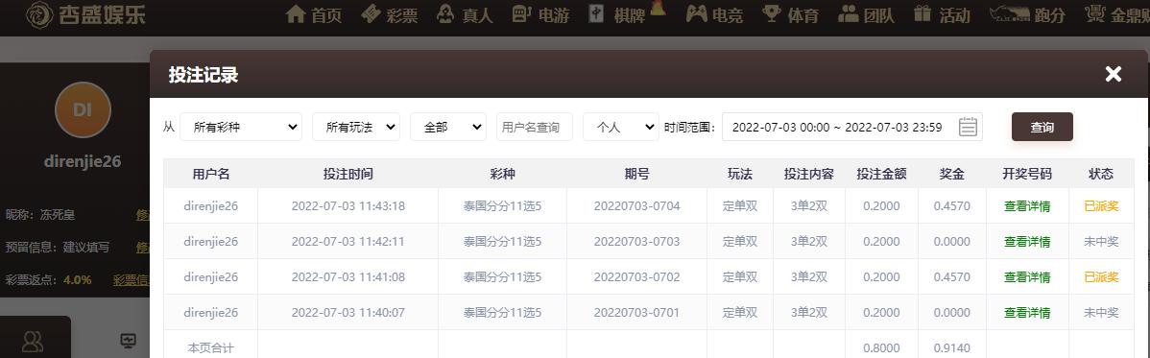The width and height of the screenshot is (1150, 358).
Task: Click the 奖金 column header
Action: point(952,174)
